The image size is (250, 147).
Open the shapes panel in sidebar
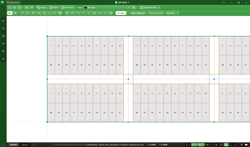point(3,44)
